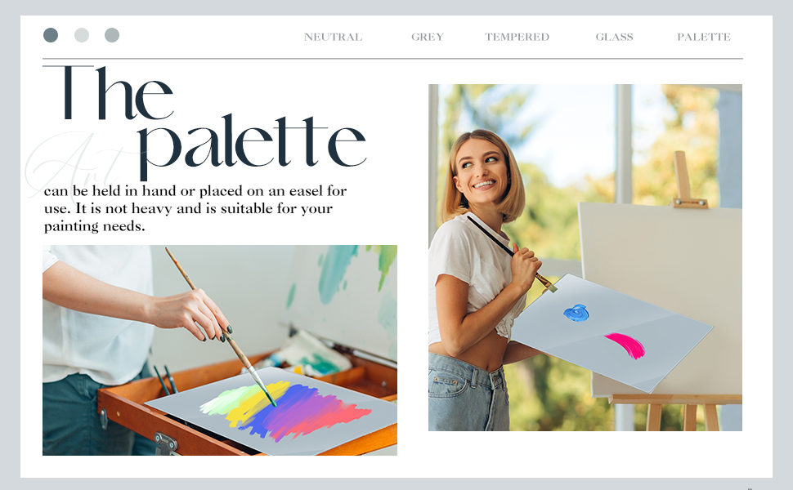This screenshot has height=490, width=793.
Task: Select the GLASS nav item
Action: [614, 37]
